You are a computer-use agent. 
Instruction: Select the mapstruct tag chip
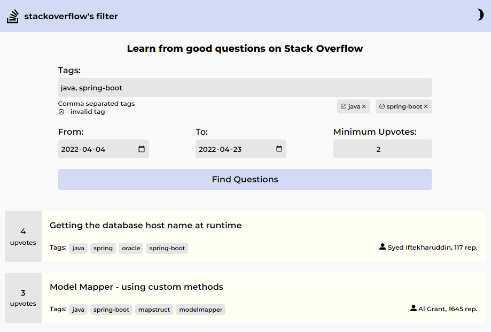[x=154, y=310]
